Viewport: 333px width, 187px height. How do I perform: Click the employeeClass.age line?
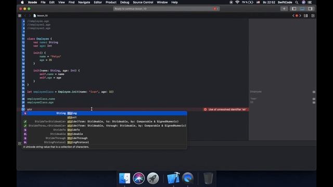point(41,102)
